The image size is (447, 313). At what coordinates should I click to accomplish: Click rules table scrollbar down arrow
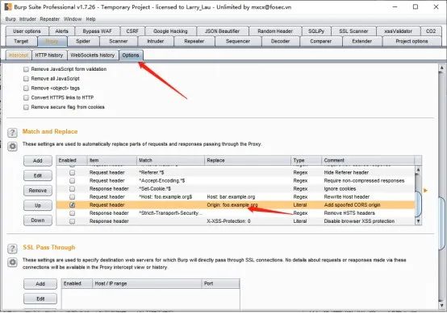(x=418, y=221)
